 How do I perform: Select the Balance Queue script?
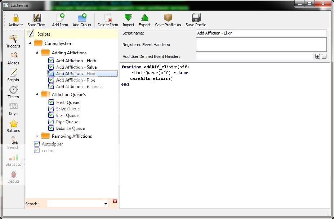pos(71,128)
